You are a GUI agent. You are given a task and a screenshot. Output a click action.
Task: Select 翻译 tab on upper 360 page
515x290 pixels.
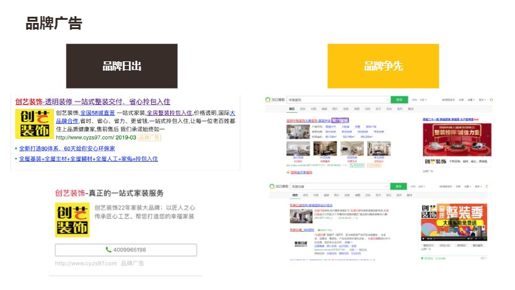tap(410, 108)
